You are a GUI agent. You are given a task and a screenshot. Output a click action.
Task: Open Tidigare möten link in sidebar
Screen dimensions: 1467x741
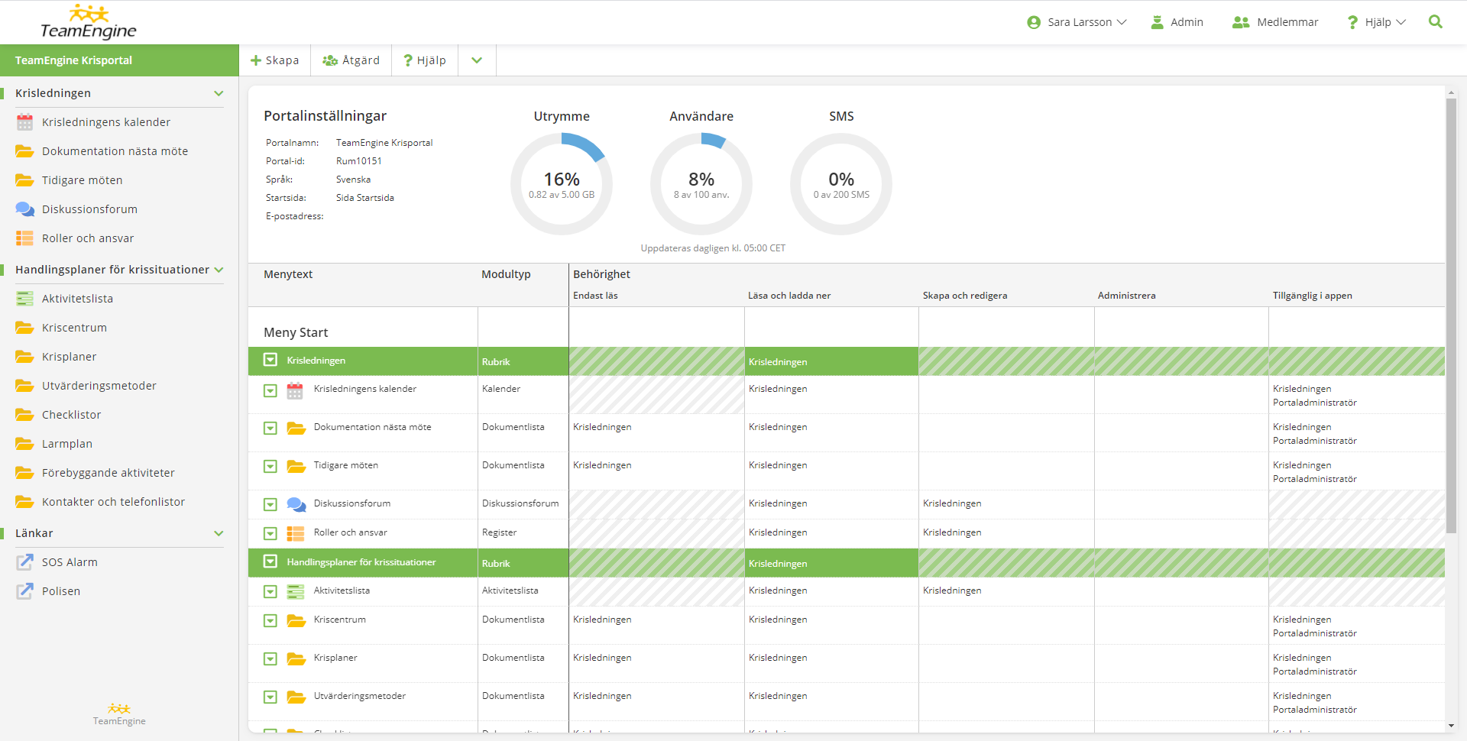[x=82, y=180]
